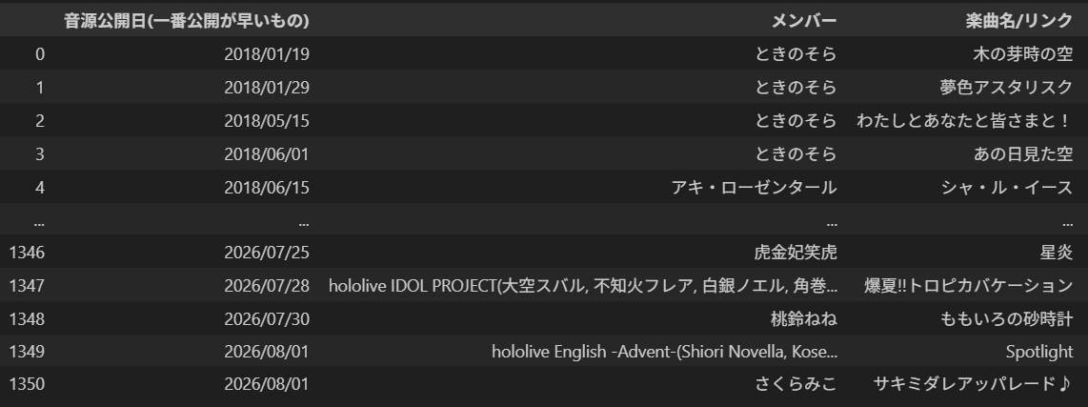The image size is (1088, 407).
Task: Click the メンバー column header
Action: (804, 21)
